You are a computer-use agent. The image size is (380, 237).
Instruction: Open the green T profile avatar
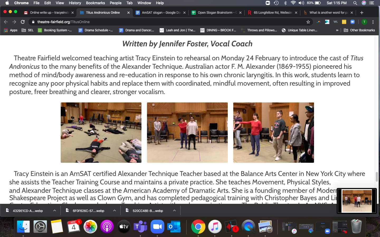click(364, 22)
